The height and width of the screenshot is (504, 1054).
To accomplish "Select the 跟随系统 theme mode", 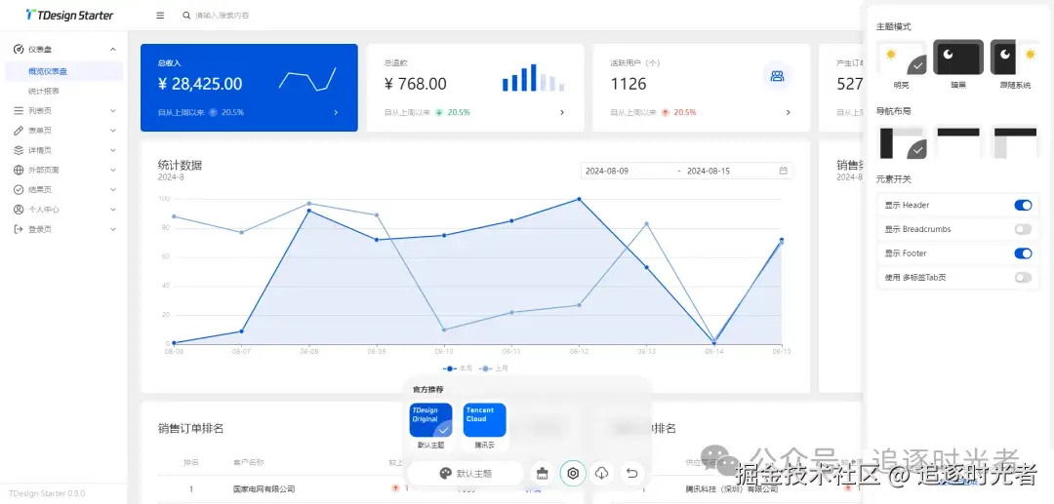I will pos(1015,58).
